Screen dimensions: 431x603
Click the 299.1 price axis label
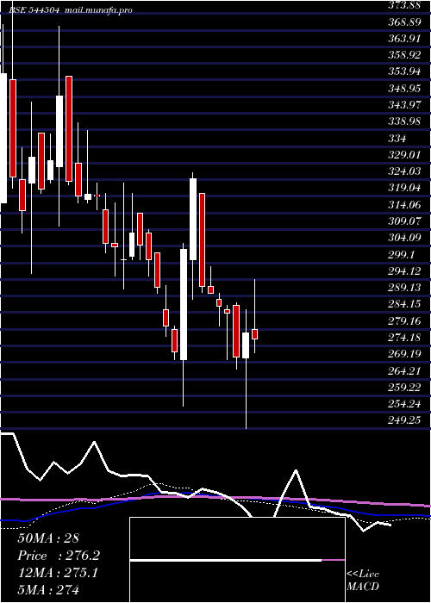402,255
